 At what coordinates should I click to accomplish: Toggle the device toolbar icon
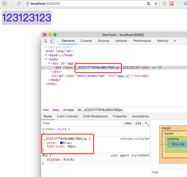[52, 41]
